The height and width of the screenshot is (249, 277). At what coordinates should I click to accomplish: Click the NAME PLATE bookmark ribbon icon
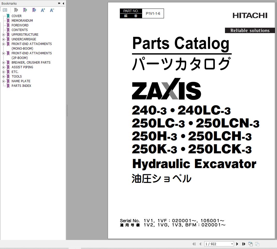(8, 81)
